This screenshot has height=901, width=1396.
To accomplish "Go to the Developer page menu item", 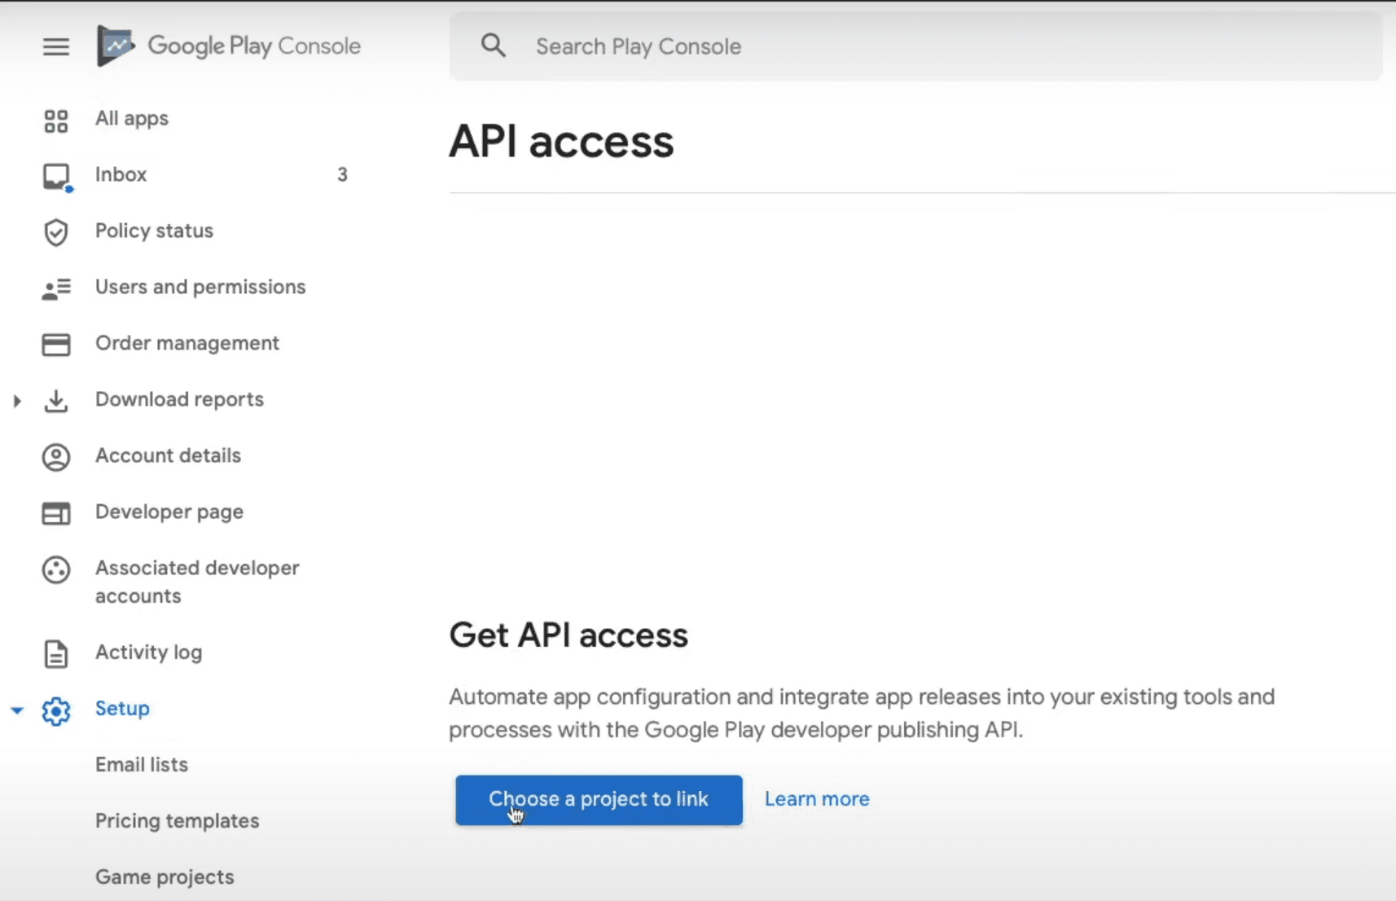I will [169, 512].
